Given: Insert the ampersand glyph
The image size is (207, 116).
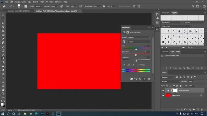Looking at the screenshot, I should (x=196, y=31).
